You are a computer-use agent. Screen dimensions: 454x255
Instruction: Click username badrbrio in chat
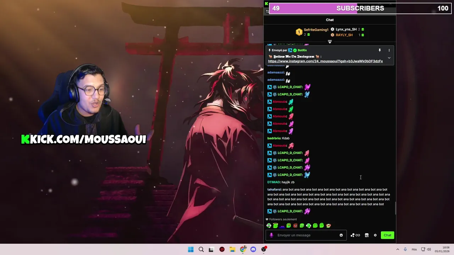point(274,138)
